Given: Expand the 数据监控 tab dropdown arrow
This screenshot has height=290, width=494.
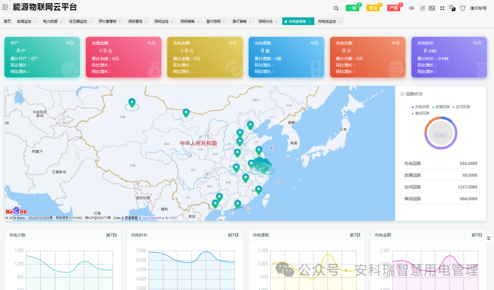Looking at the screenshot, I should pyautogui.click(x=34, y=21).
